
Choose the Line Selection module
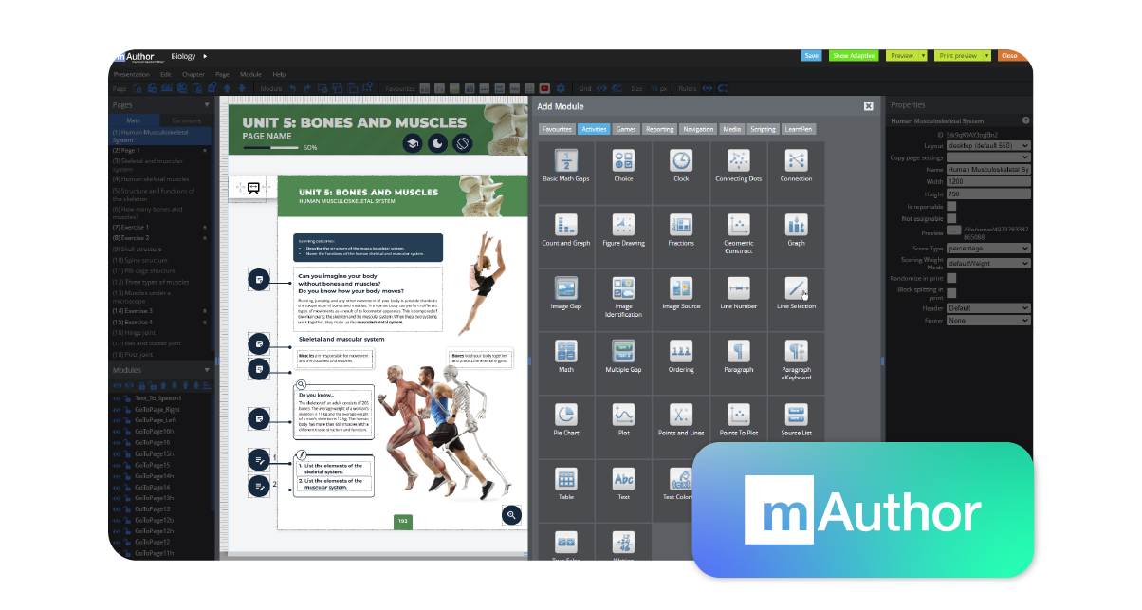click(796, 288)
